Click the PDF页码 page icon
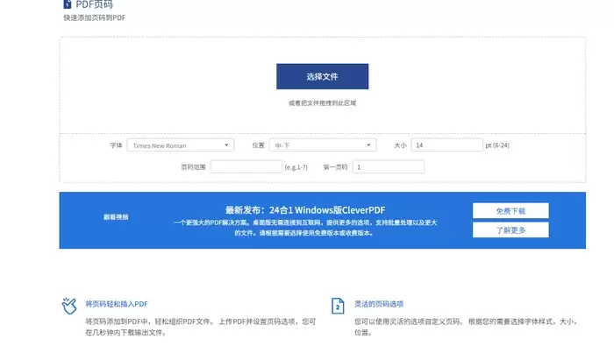This screenshot has width=614, height=346. (68, 4)
